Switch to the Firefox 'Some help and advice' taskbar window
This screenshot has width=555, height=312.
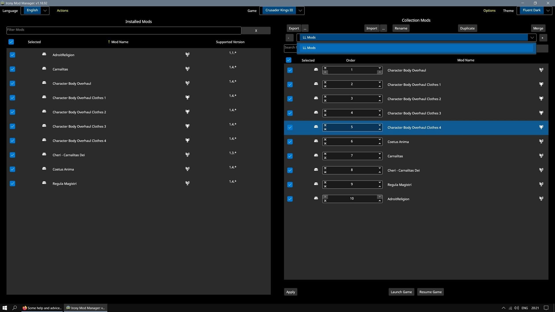pyautogui.click(x=42, y=308)
